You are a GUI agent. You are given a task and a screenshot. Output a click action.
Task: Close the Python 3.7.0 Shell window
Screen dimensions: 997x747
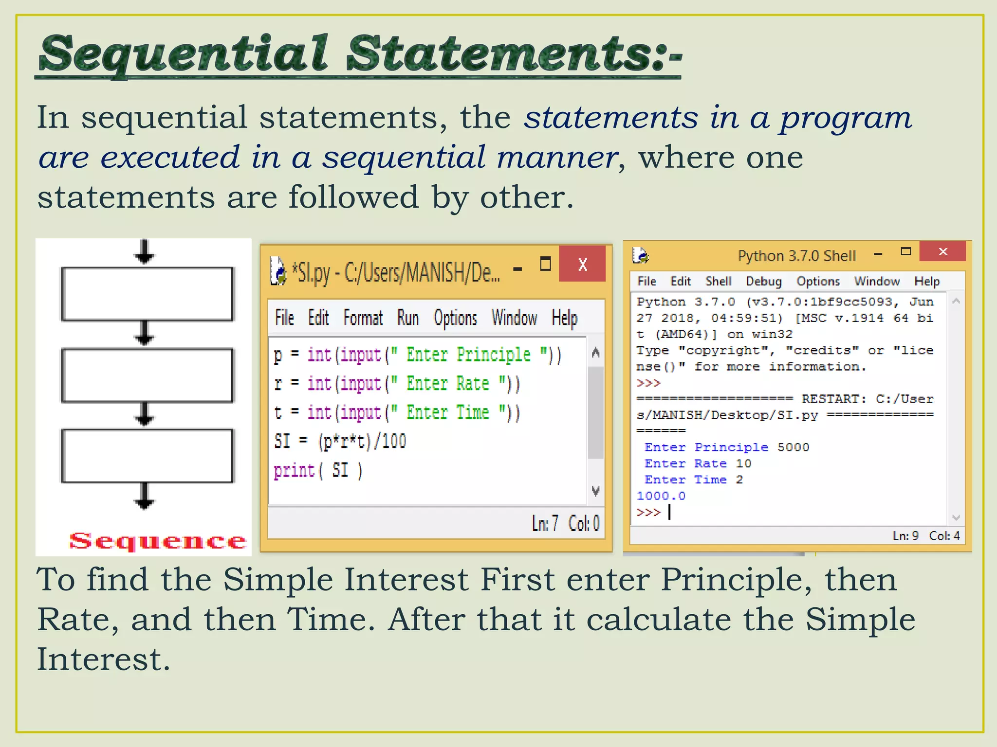coord(942,251)
